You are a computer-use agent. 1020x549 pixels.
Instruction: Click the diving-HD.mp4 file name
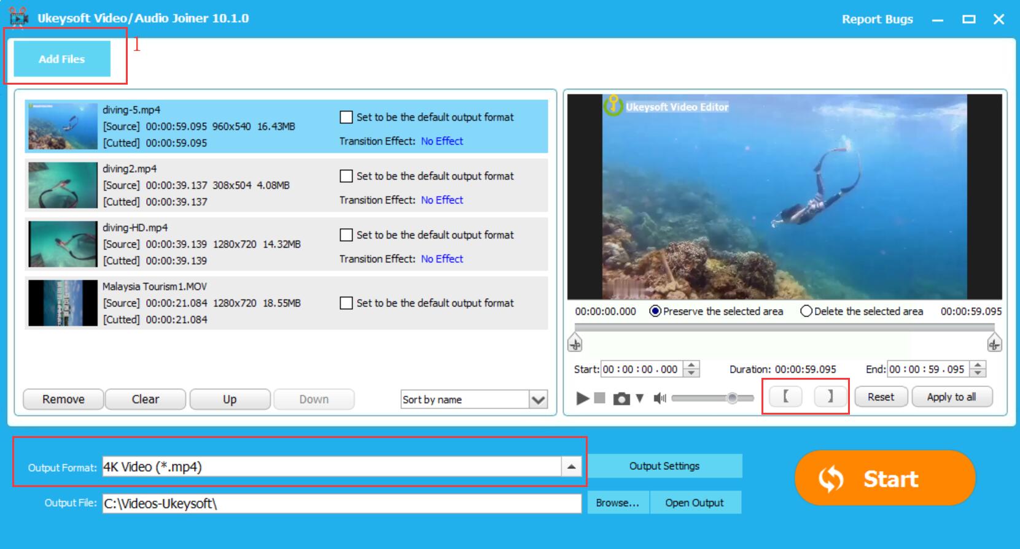pyautogui.click(x=135, y=228)
